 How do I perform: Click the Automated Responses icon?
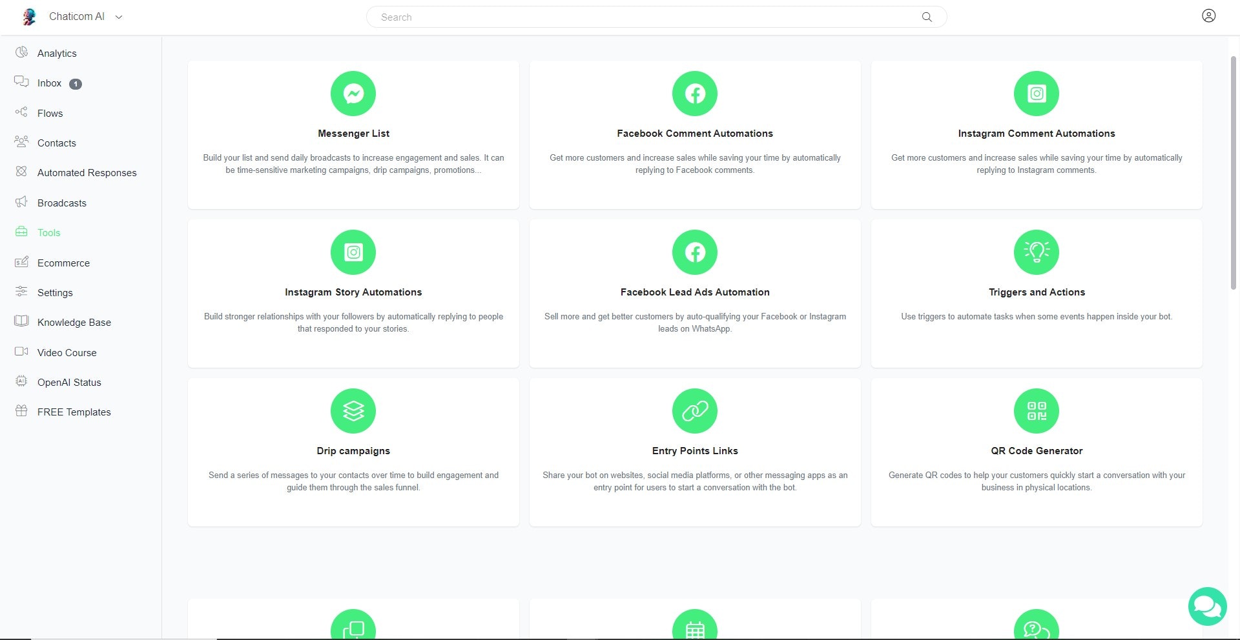point(21,172)
